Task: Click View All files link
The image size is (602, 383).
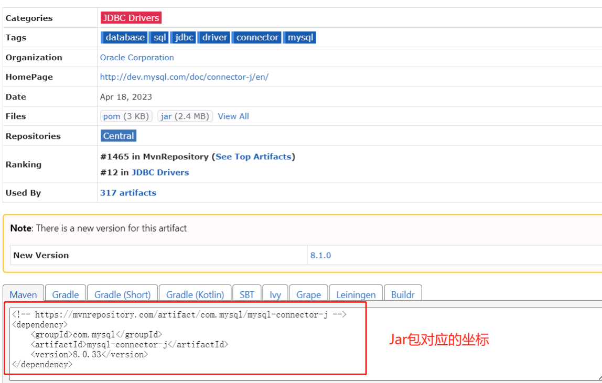Action: point(233,116)
